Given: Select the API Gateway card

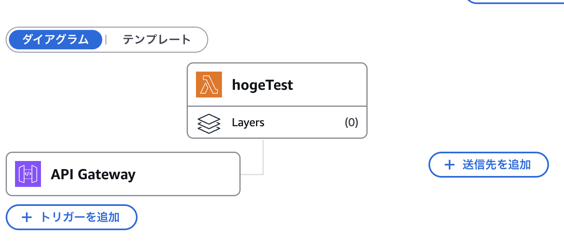Looking at the screenshot, I should [123, 174].
